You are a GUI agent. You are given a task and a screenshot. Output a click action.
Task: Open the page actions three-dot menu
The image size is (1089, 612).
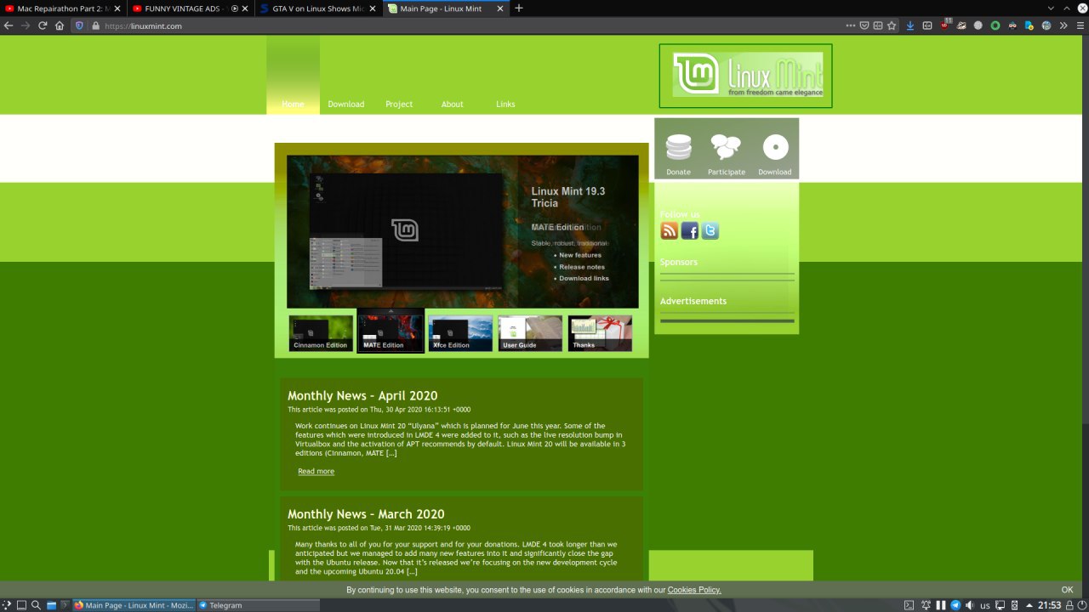850,25
